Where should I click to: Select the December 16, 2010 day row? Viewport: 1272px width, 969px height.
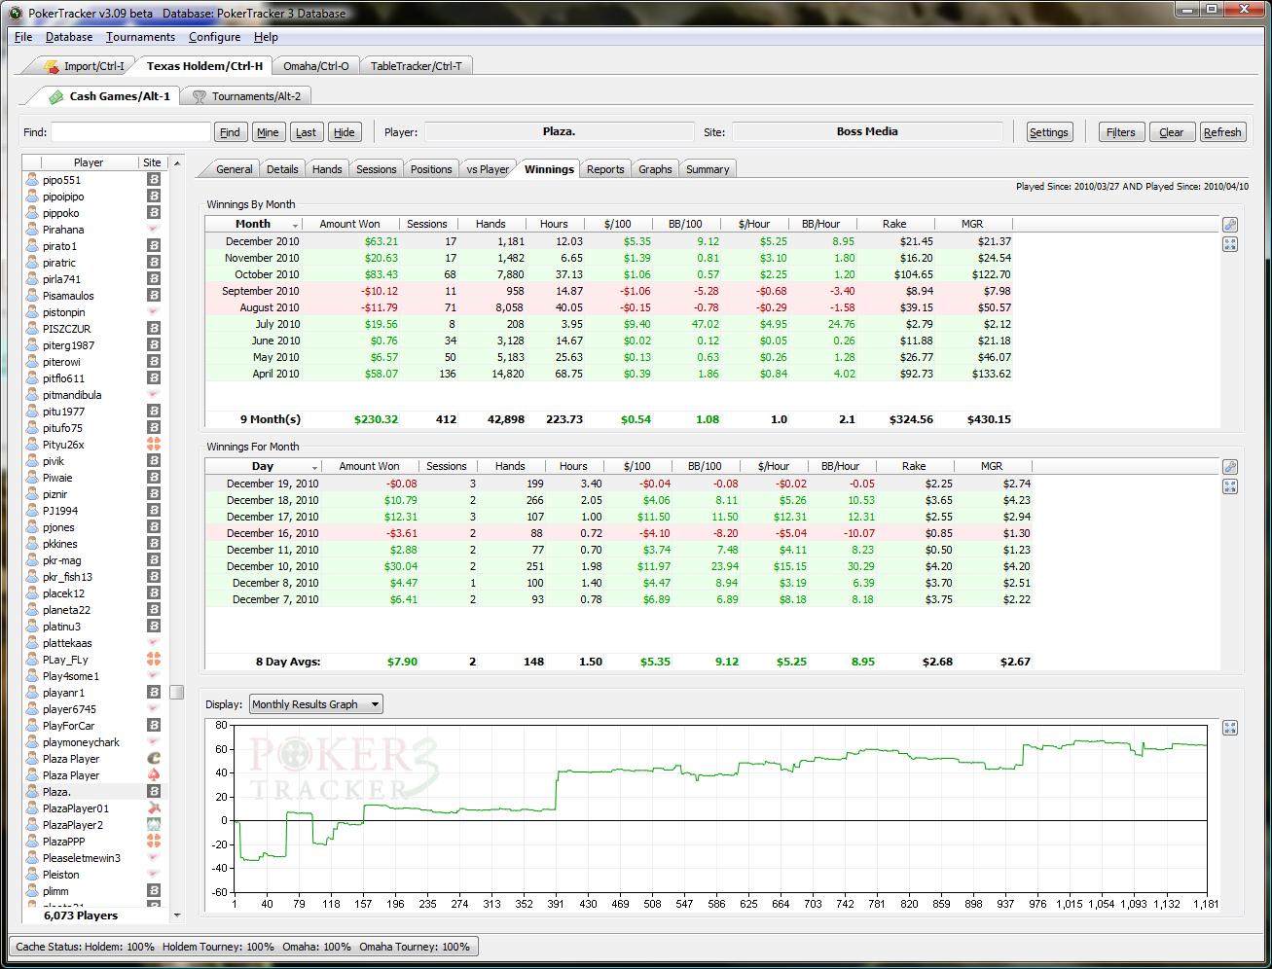pyautogui.click(x=618, y=533)
